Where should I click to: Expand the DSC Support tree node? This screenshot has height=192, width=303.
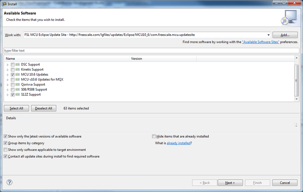coord(8,65)
